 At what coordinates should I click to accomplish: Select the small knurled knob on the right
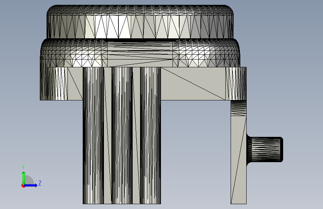pos(265,149)
